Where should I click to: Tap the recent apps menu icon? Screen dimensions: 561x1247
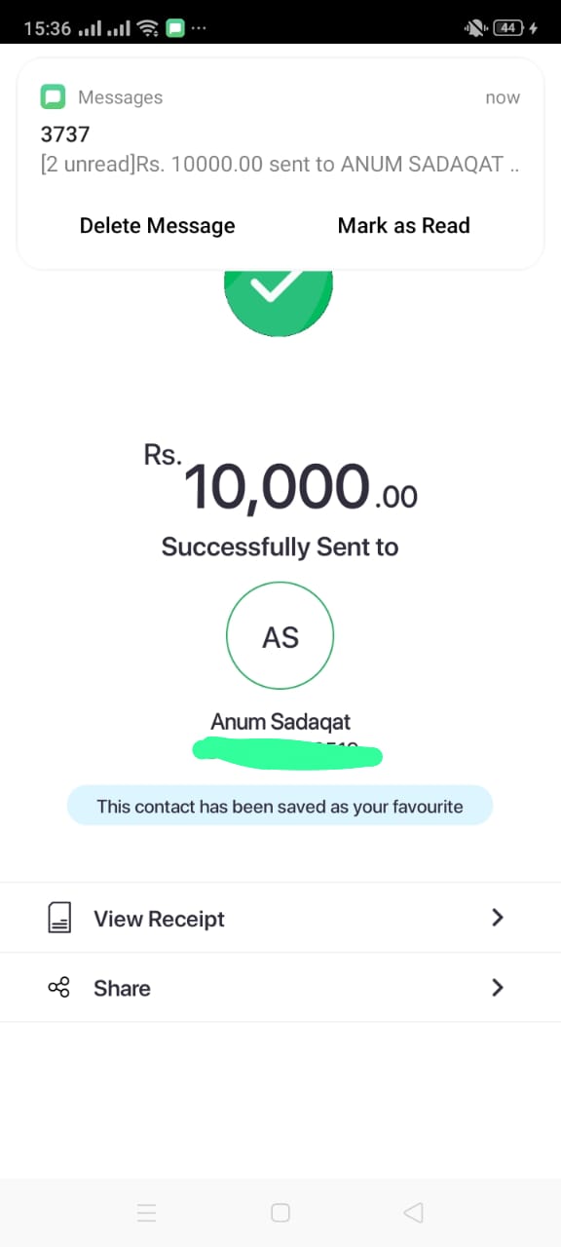pos(147,1213)
